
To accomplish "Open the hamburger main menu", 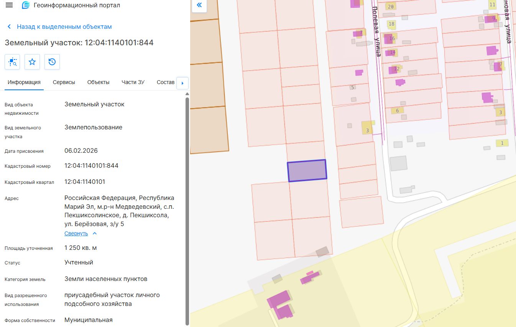I will (x=9, y=5).
